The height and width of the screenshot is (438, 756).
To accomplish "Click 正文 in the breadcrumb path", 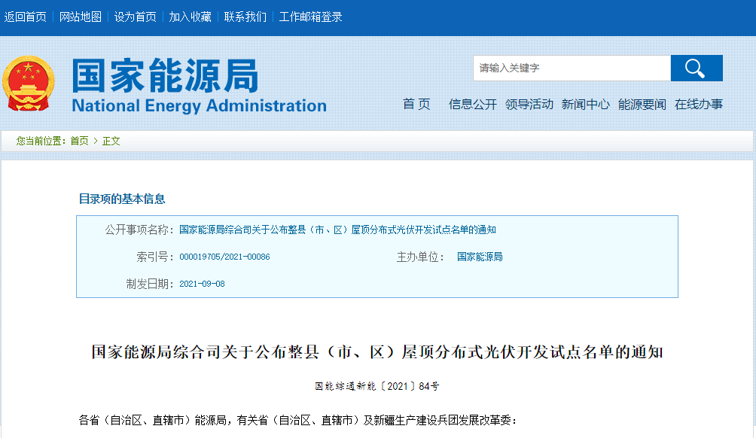I will click(x=111, y=141).
